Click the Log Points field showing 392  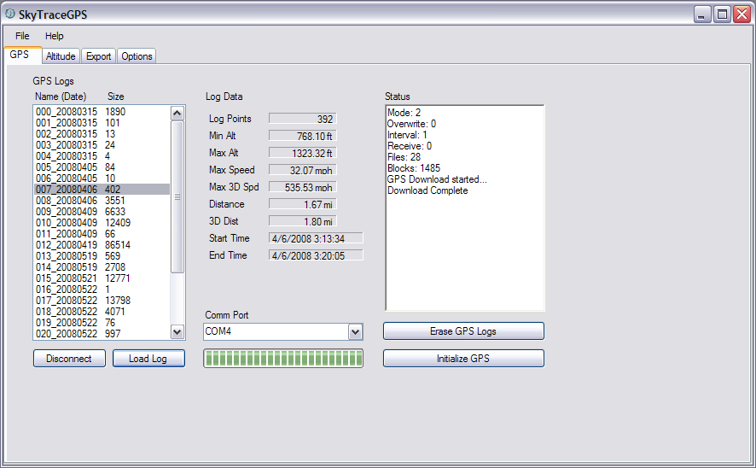click(x=303, y=119)
